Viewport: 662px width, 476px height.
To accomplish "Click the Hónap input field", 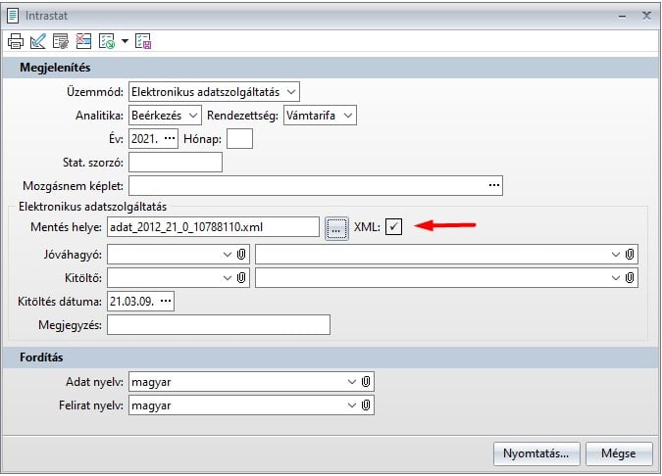I will pos(239,139).
